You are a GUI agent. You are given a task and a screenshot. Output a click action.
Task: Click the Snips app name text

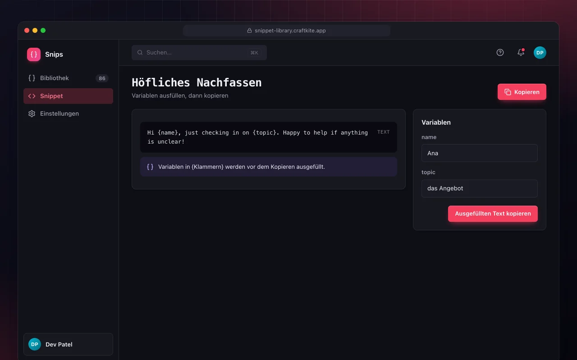tap(54, 54)
